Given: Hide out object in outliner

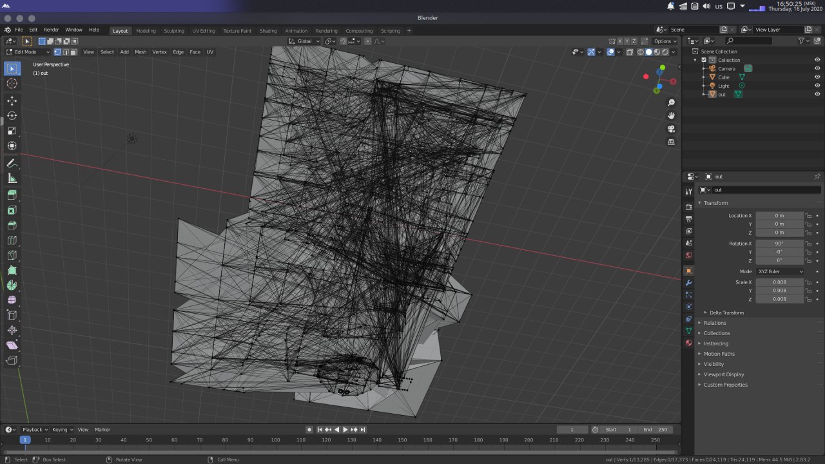Looking at the screenshot, I should 817,94.
